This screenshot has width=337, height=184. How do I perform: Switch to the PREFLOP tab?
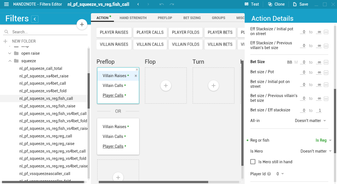pos(165,18)
